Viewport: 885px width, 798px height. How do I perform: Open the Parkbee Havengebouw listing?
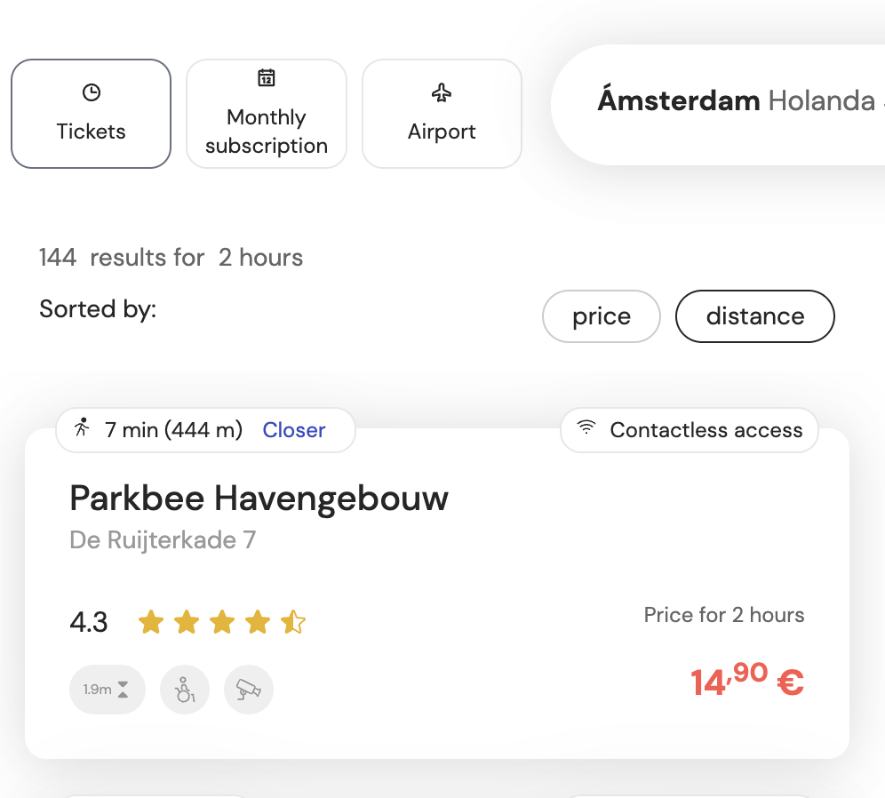[259, 499]
